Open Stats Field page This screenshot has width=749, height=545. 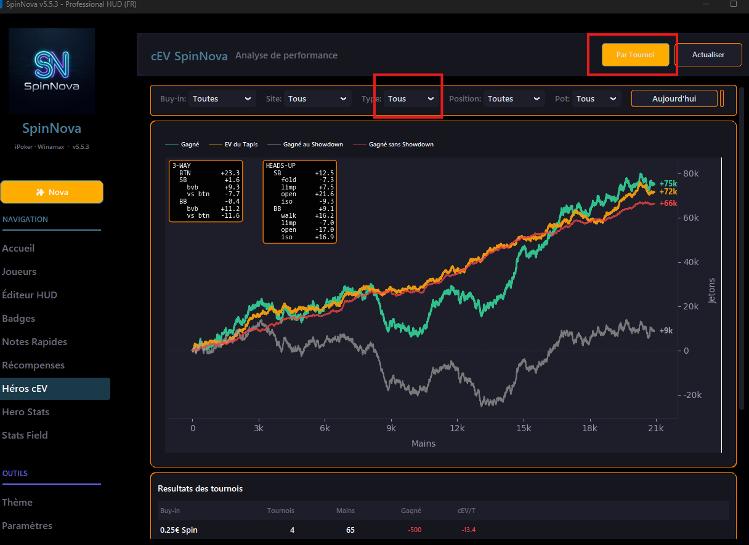tap(25, 436)
